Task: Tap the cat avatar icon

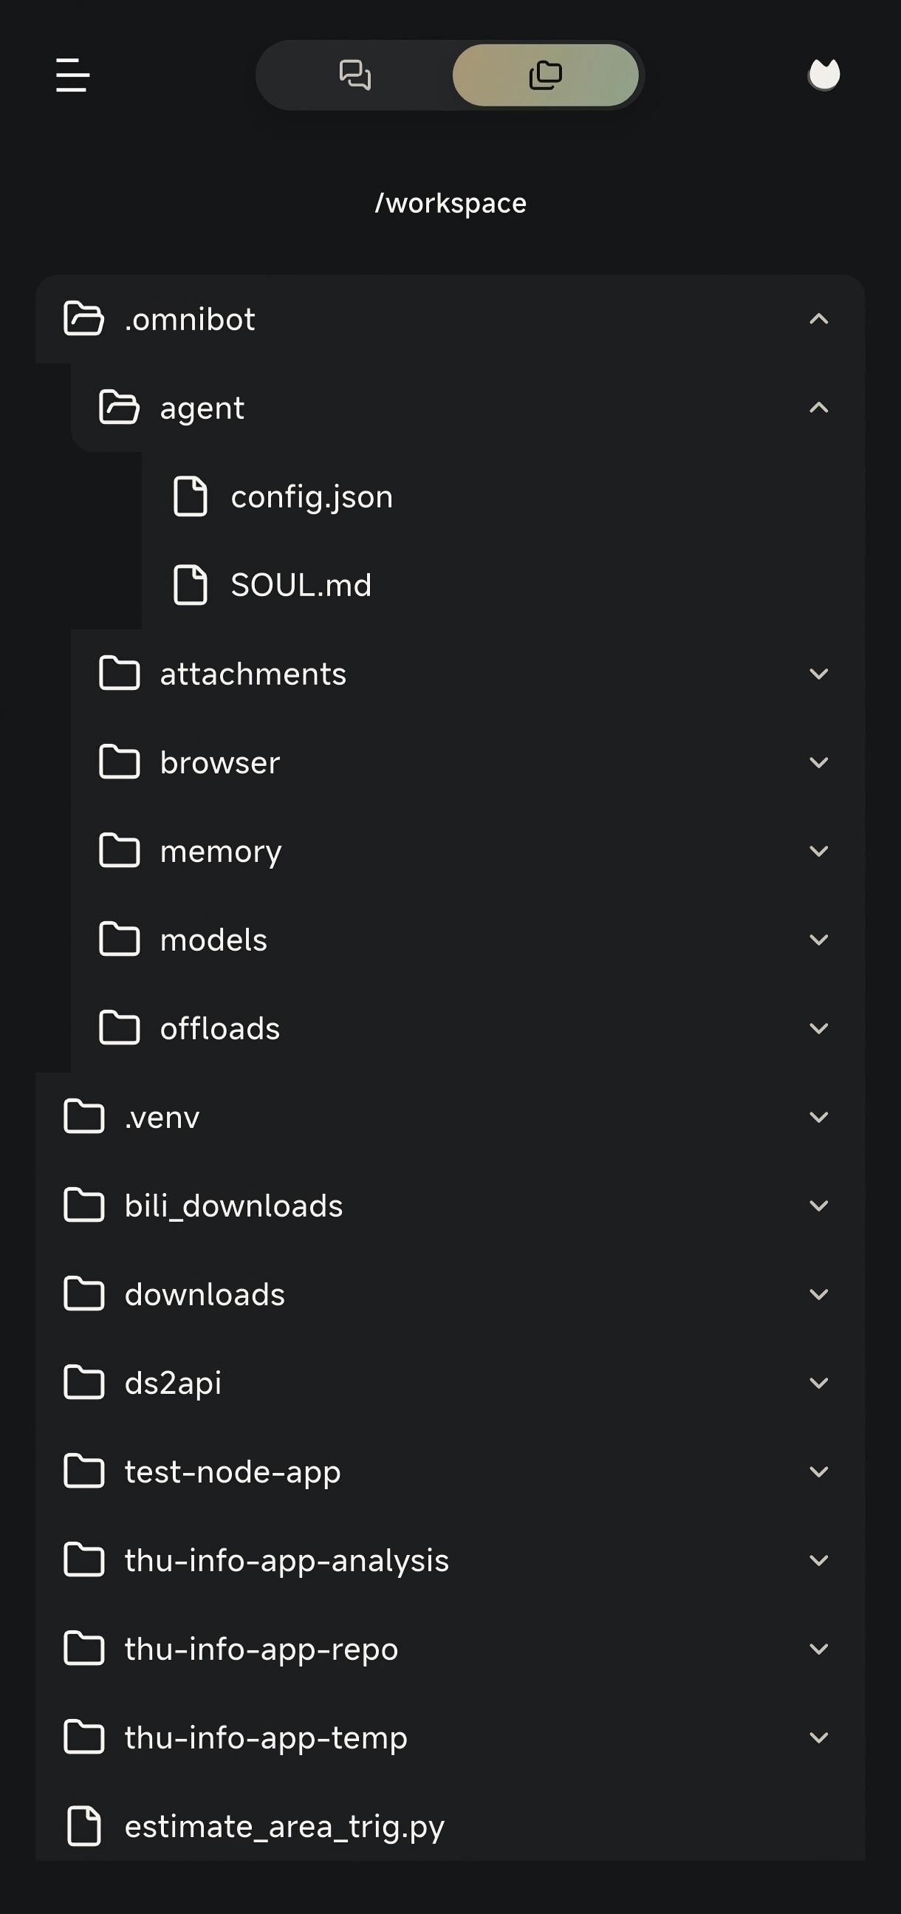Action: [823, 75]
